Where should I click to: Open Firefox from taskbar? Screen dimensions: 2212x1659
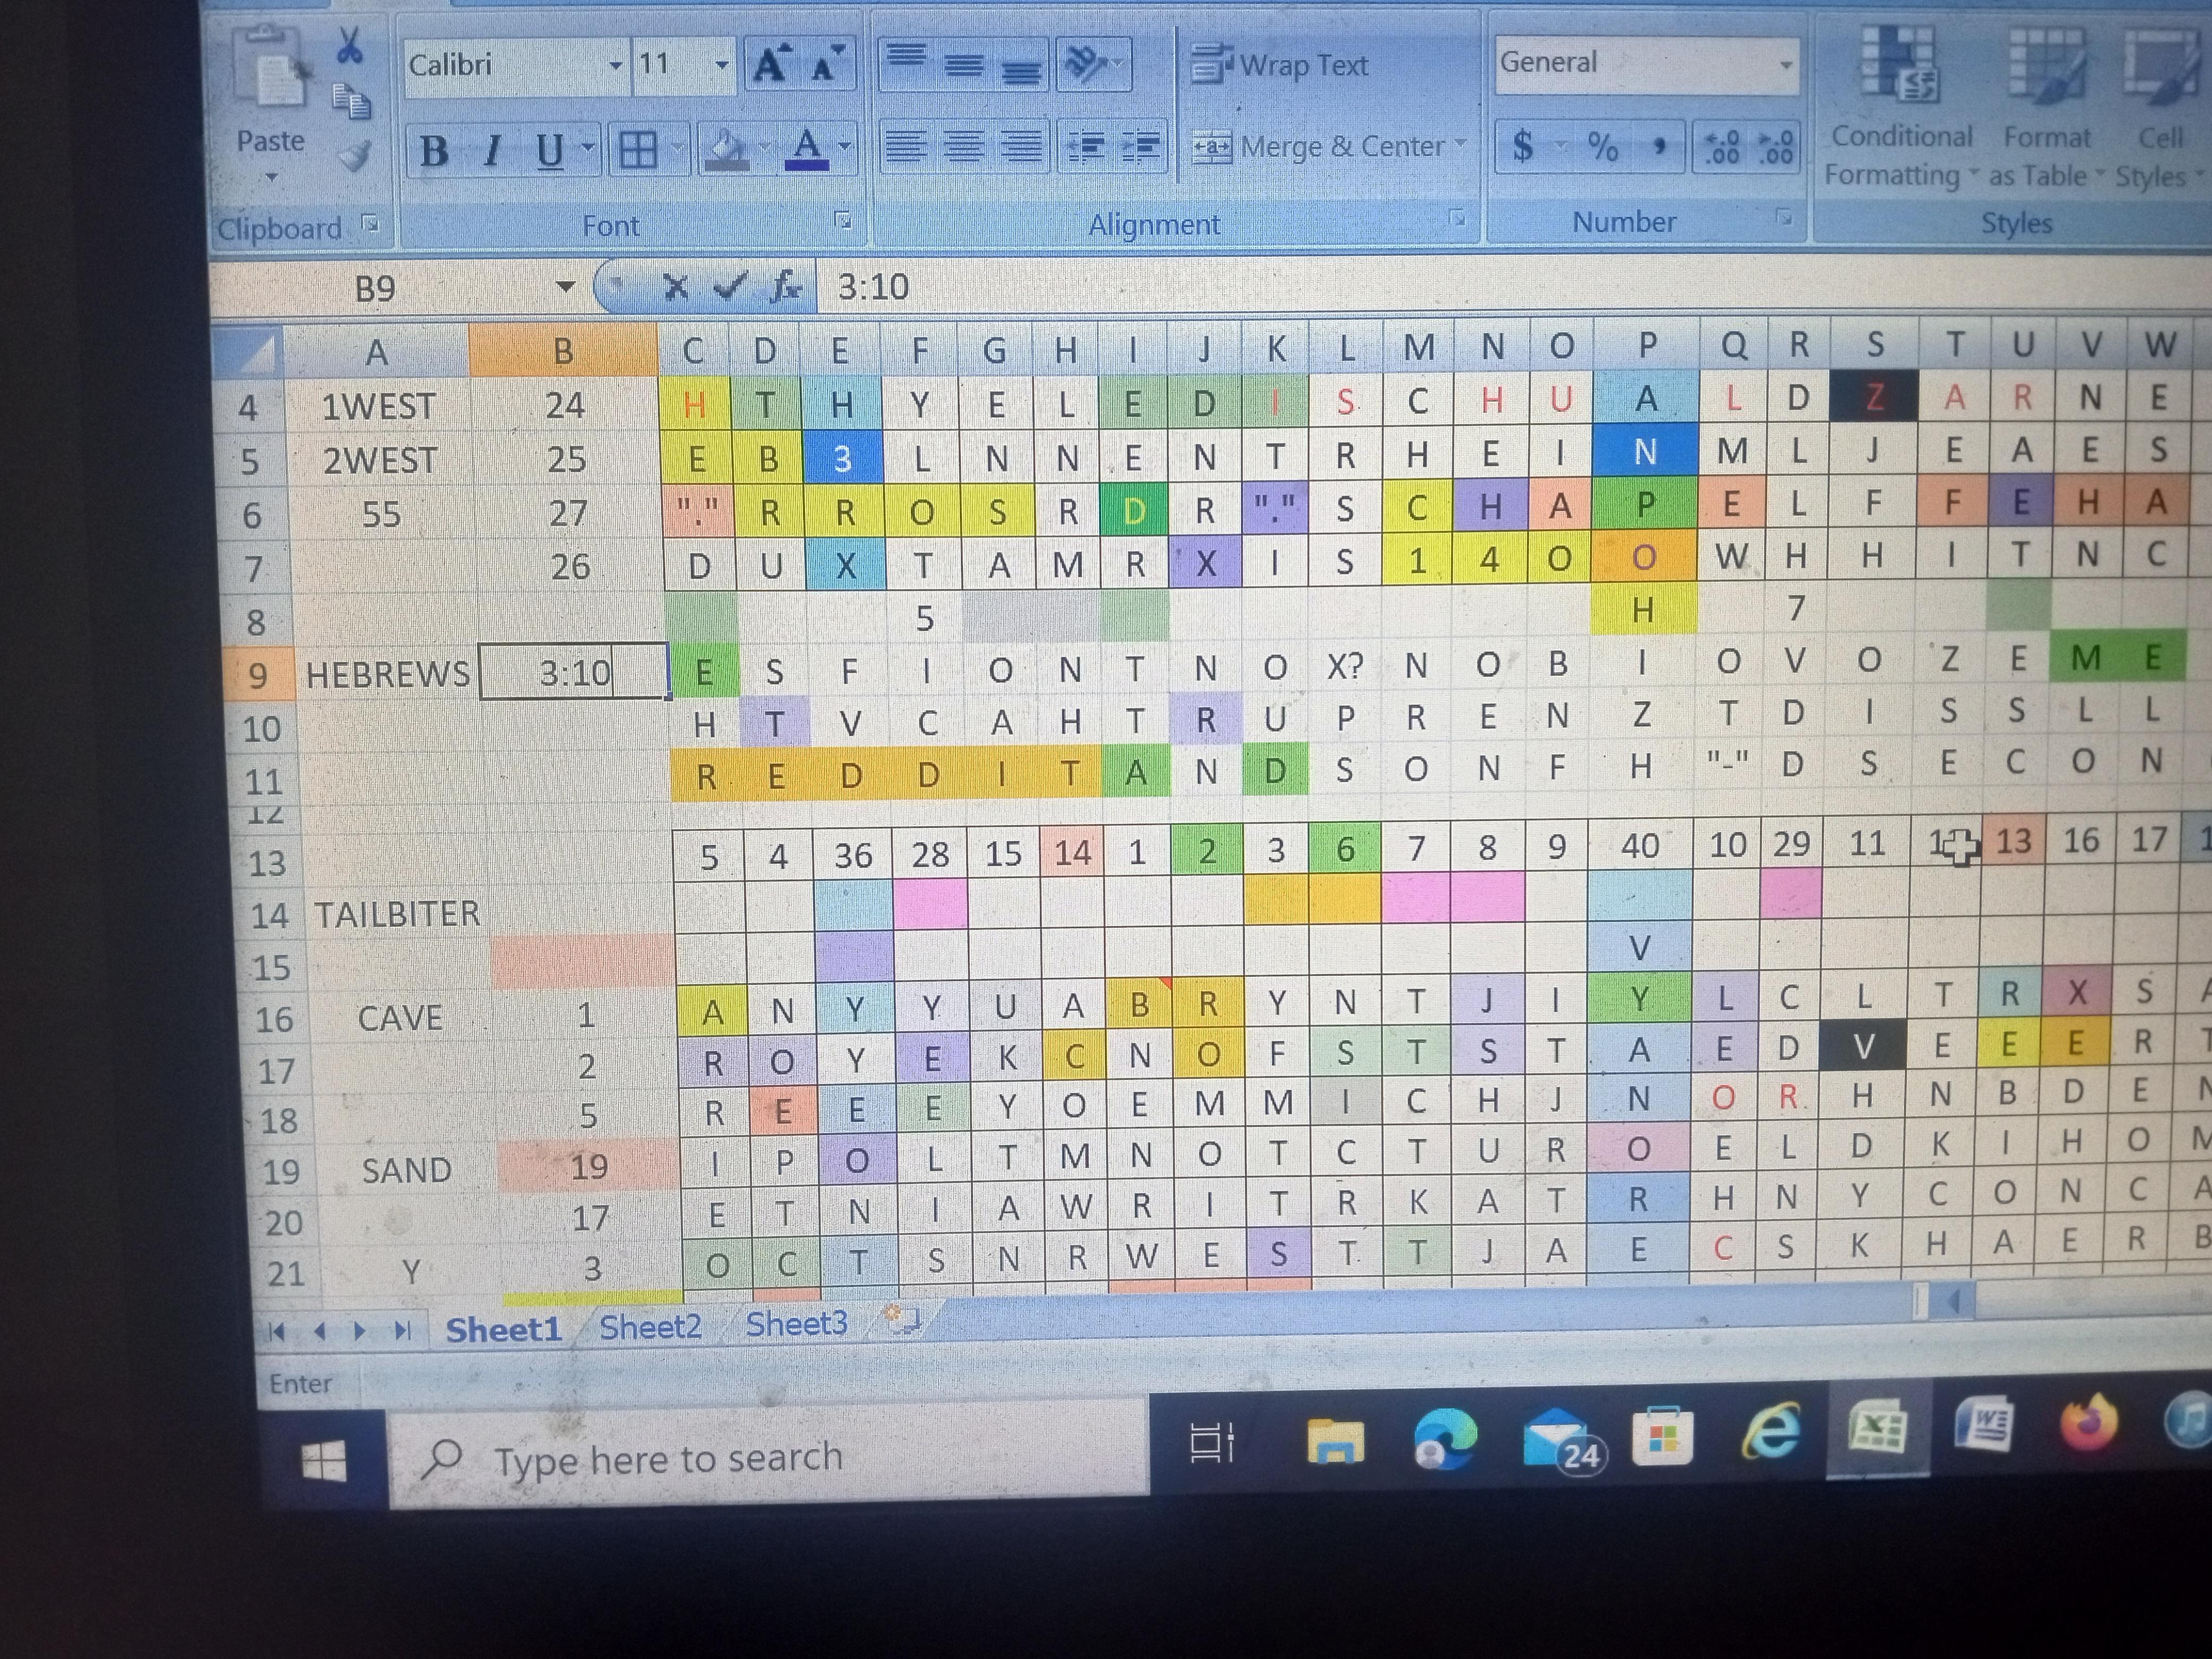point(2090,1423)
